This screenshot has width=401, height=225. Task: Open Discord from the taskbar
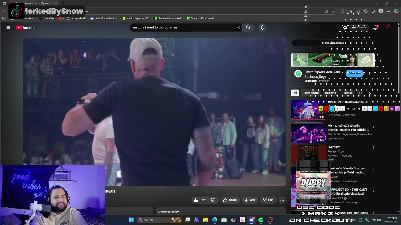(x=252, y=220)
